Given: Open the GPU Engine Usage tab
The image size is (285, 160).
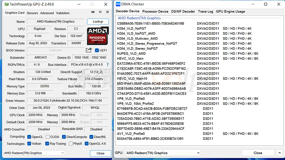Looking at the screenshot, I should pos(230,11).
